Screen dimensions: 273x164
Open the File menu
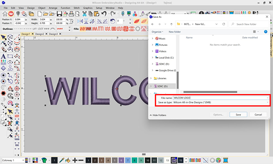[5, 8]
